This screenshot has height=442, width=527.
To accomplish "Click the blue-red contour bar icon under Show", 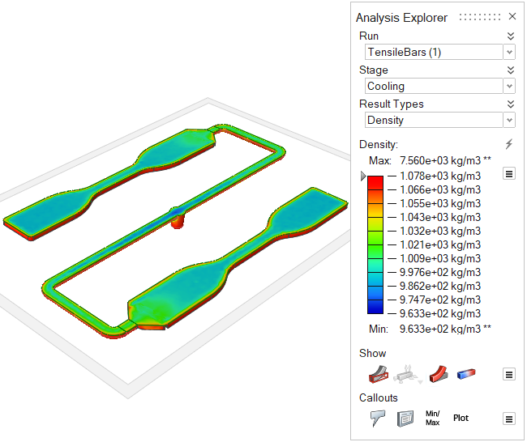I will coord(466,374).
